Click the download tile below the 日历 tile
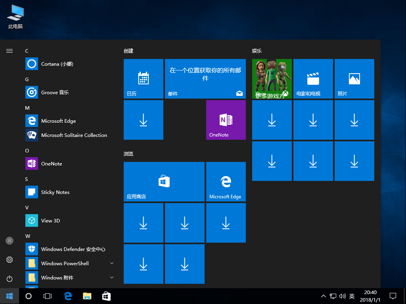The height and width of the screenshot is (304, 406). pyautogui.click(x=144, y=120)
